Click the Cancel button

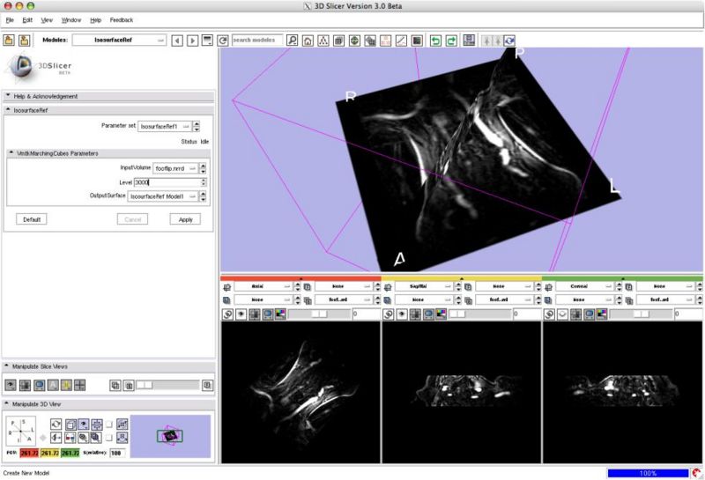pyautogui.click(x=133, y=219)
